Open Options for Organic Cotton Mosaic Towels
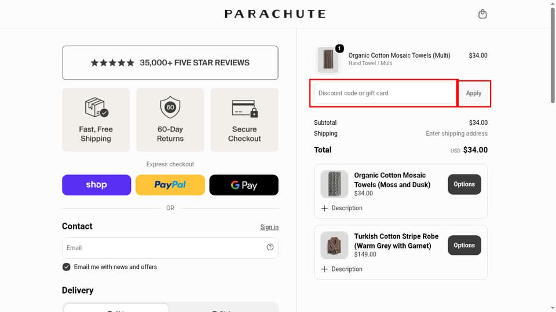This screenshot has width=556, height=312. tap(464, 184)
